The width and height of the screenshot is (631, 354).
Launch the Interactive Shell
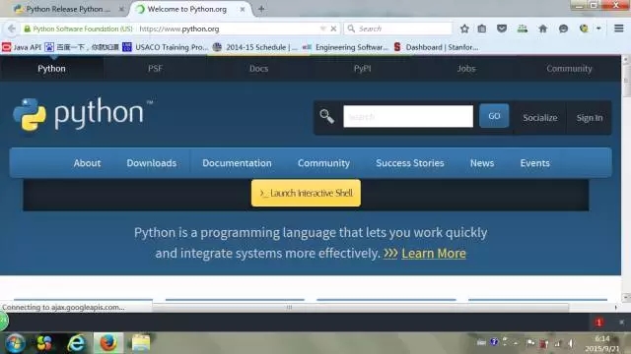point(306,193)
